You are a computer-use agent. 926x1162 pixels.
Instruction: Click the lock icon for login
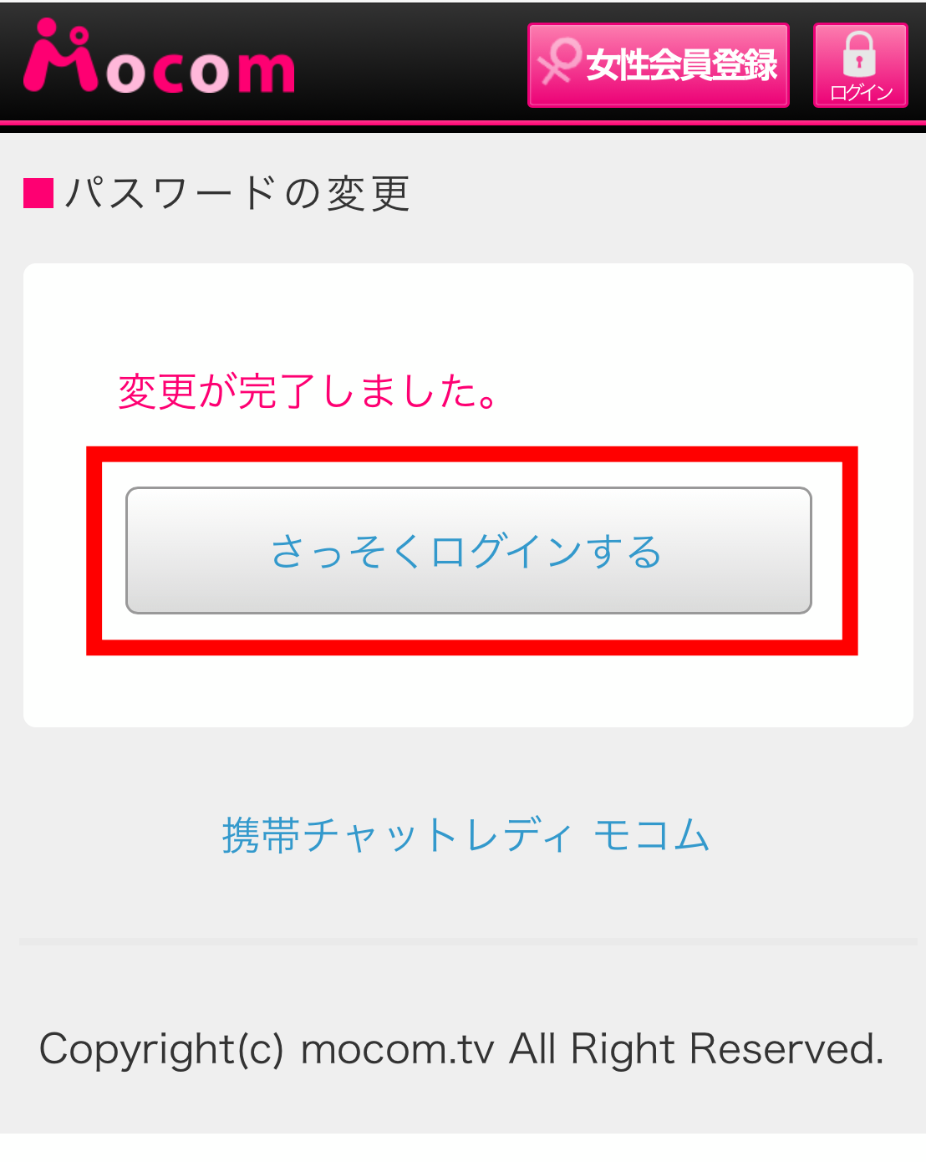coord(859,54)
